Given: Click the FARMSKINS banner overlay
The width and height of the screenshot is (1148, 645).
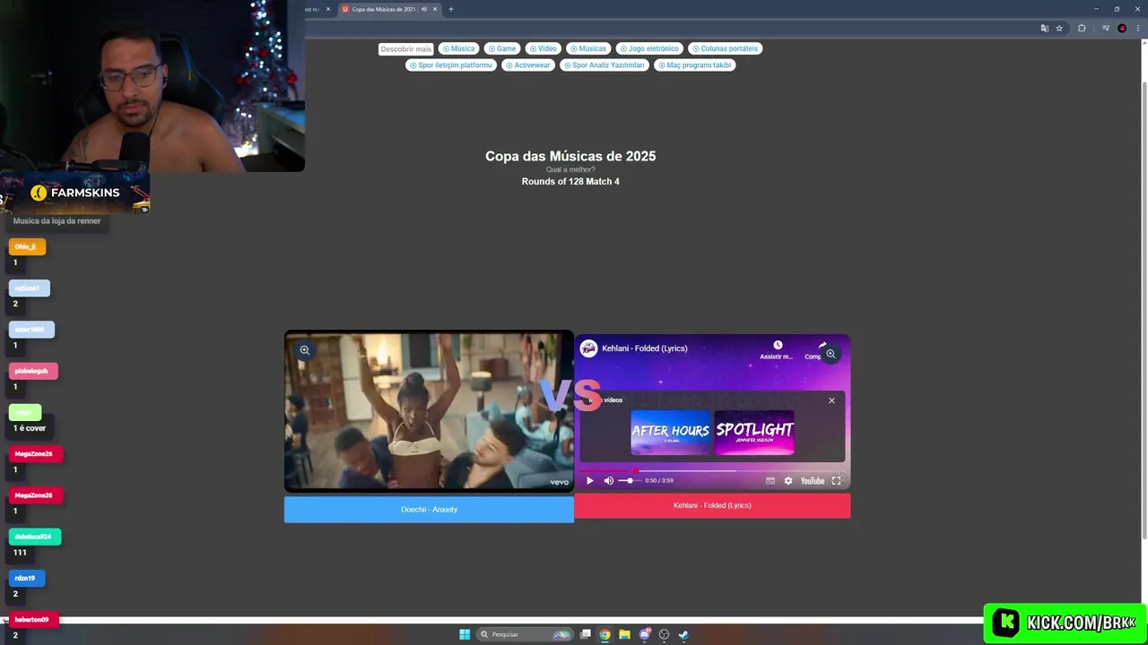Looking at the screenshot, I should point(75,193).
